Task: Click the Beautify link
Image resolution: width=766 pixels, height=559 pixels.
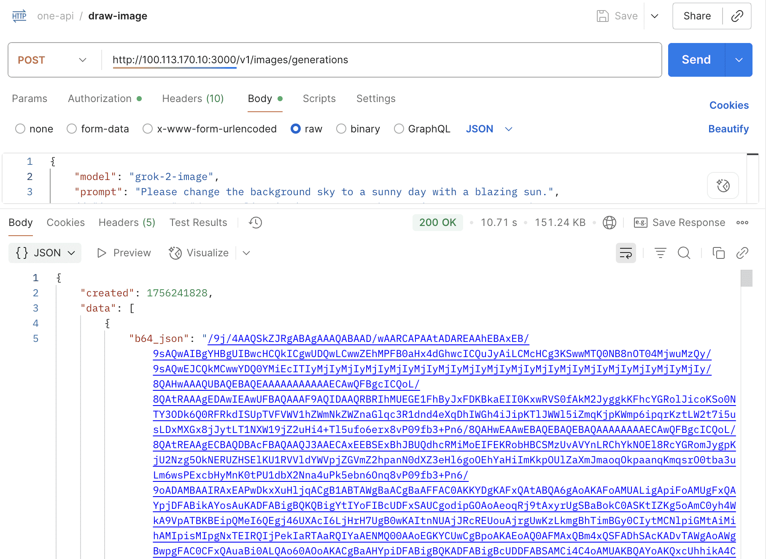Action: (728, 129)
